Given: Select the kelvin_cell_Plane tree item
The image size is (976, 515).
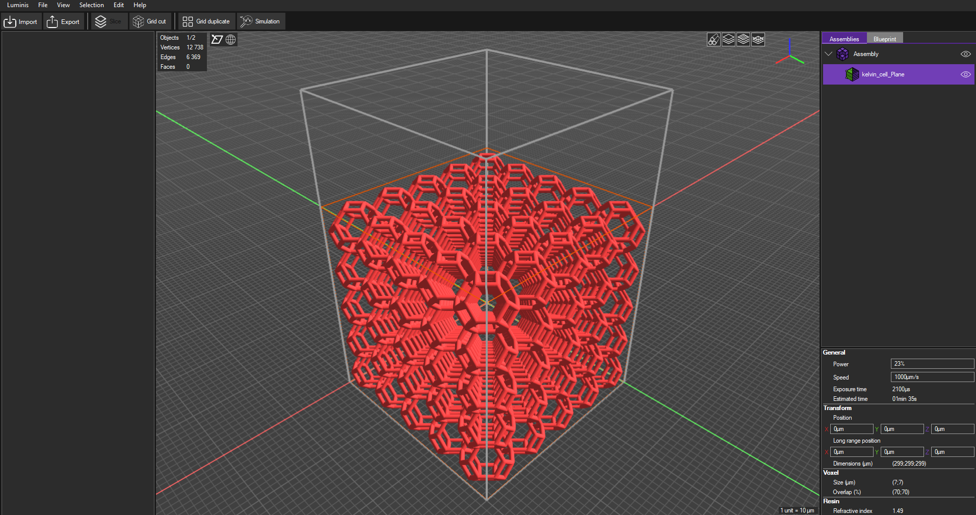Looking at the screenshot, I should [899, 74].
